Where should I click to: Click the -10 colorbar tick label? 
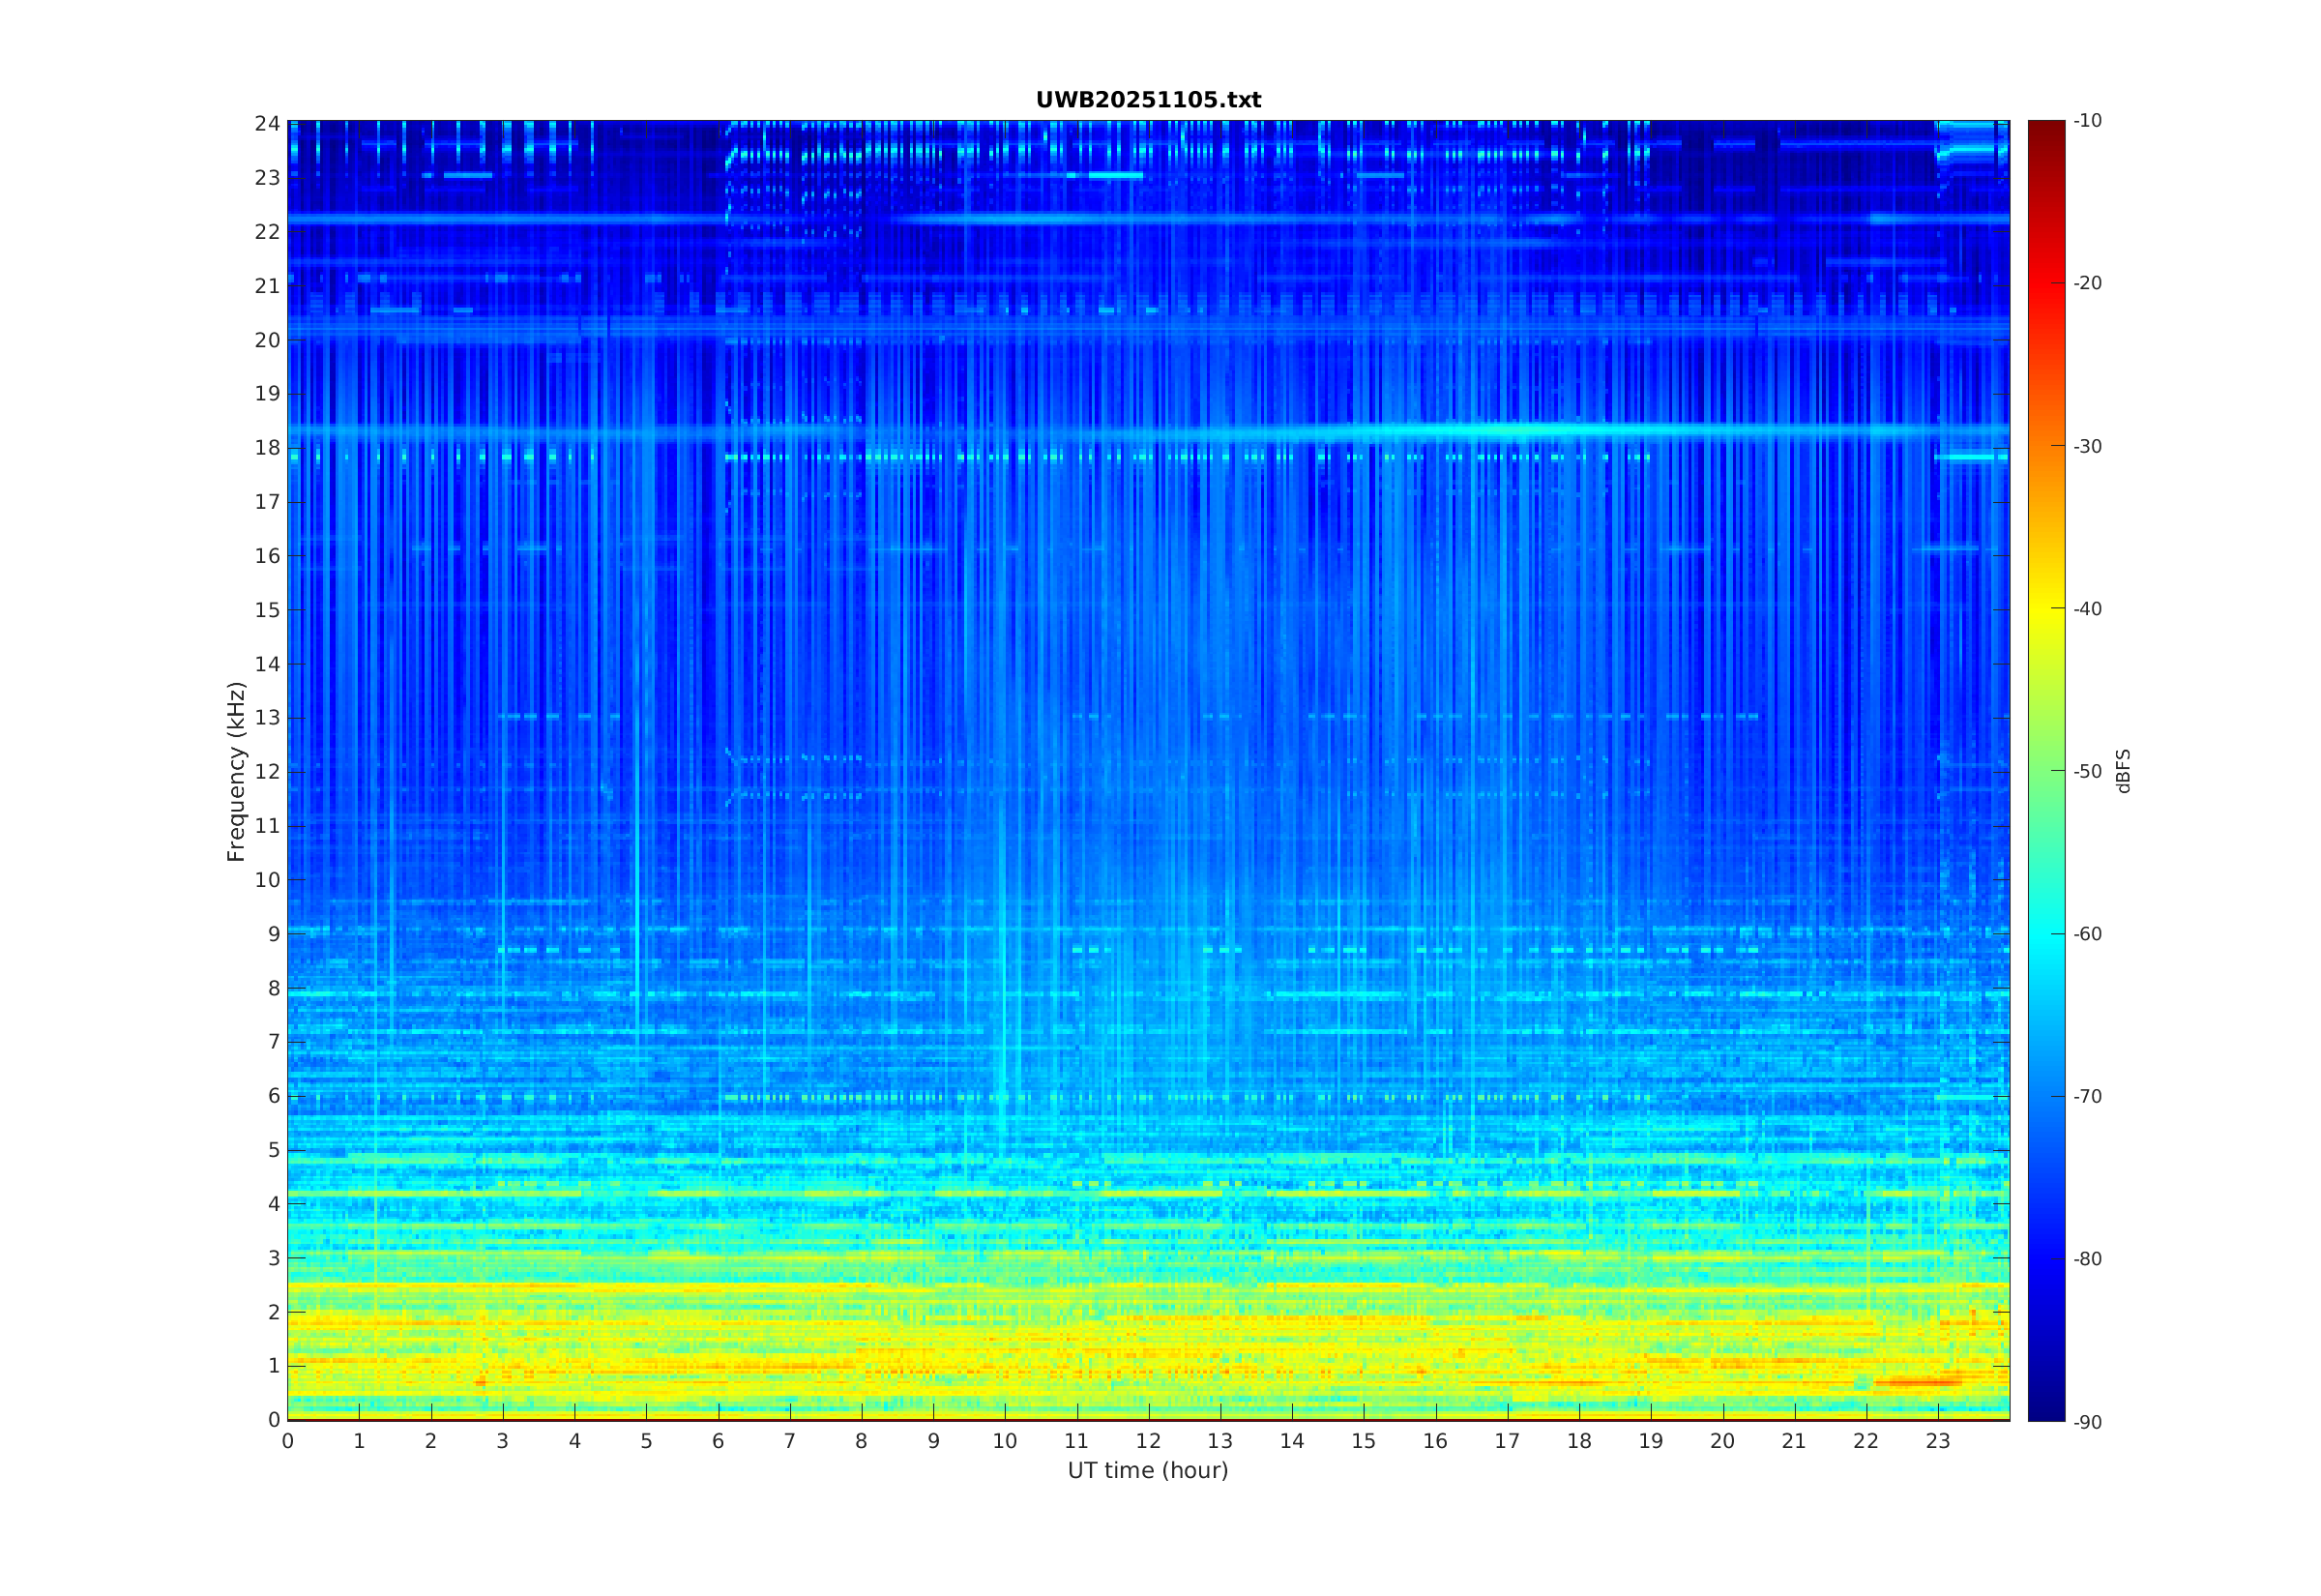tap(2087, 121)
